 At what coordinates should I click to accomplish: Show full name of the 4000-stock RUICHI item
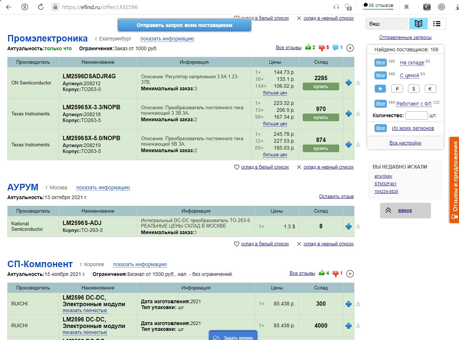coord(85,332)
